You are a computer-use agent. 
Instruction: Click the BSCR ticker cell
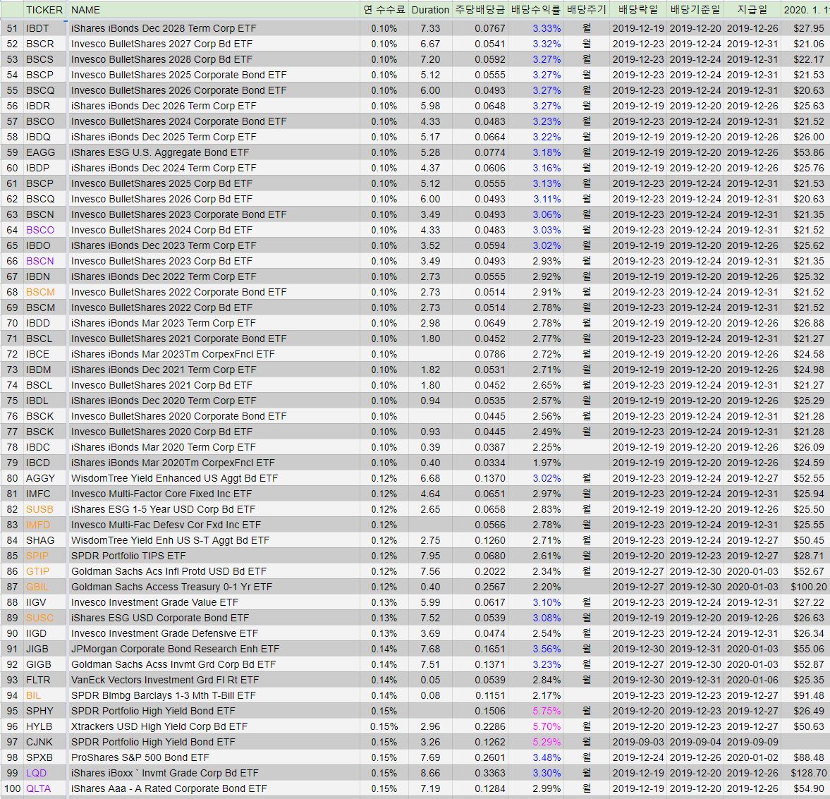click(44, 44)
